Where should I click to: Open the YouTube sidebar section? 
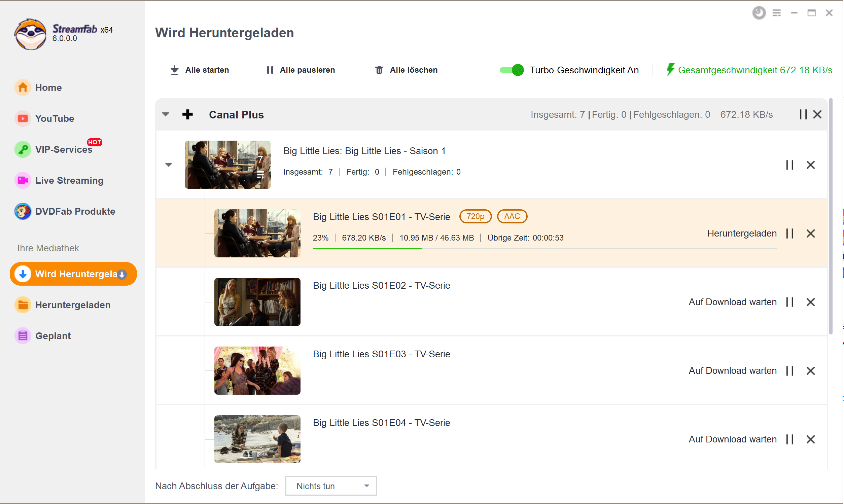click(54, 118)
